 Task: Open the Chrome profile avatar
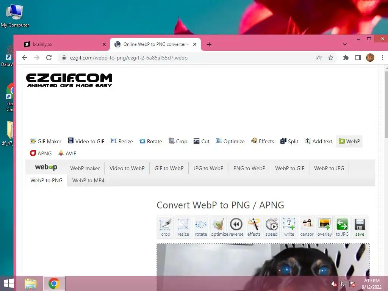(370, 58)
